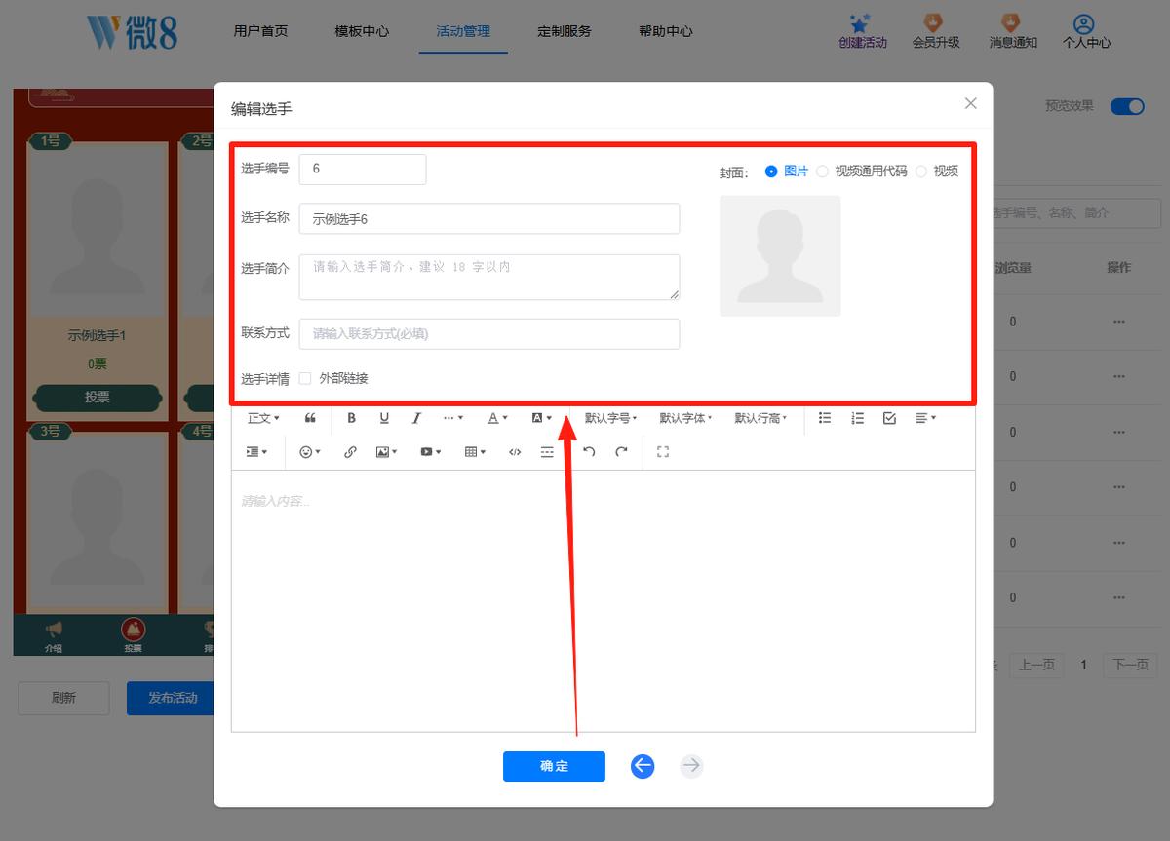This screenshot has width=1170, height=841.
Task: Open the 默认行高 line height dropdown
Action: [760, 418]
